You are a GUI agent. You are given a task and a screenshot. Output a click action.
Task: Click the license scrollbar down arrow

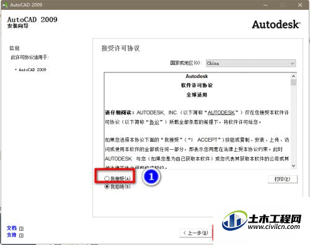coord(293,166)
